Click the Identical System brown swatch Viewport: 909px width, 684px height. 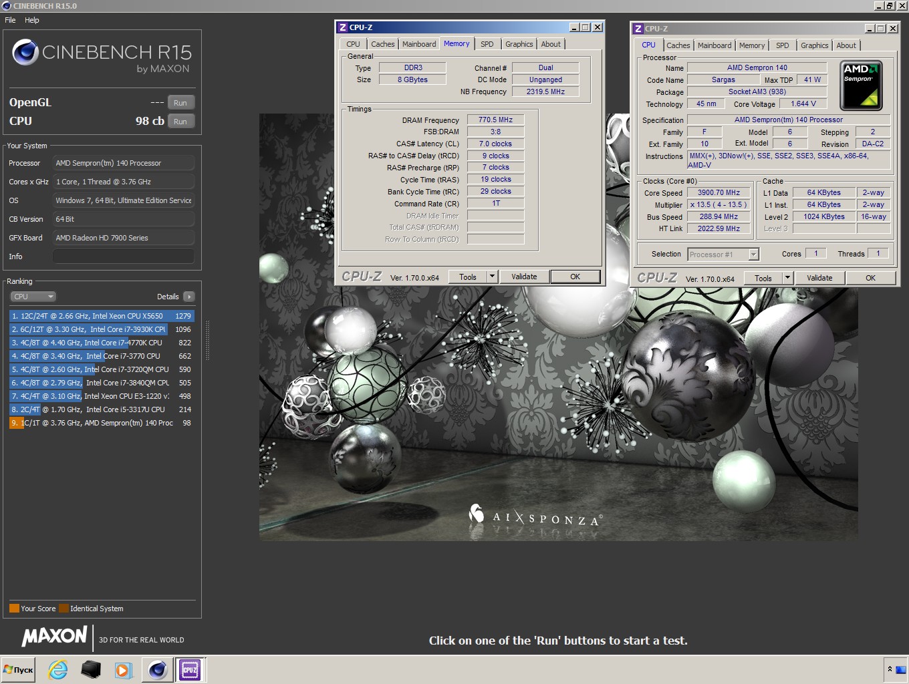coord(63,609)
